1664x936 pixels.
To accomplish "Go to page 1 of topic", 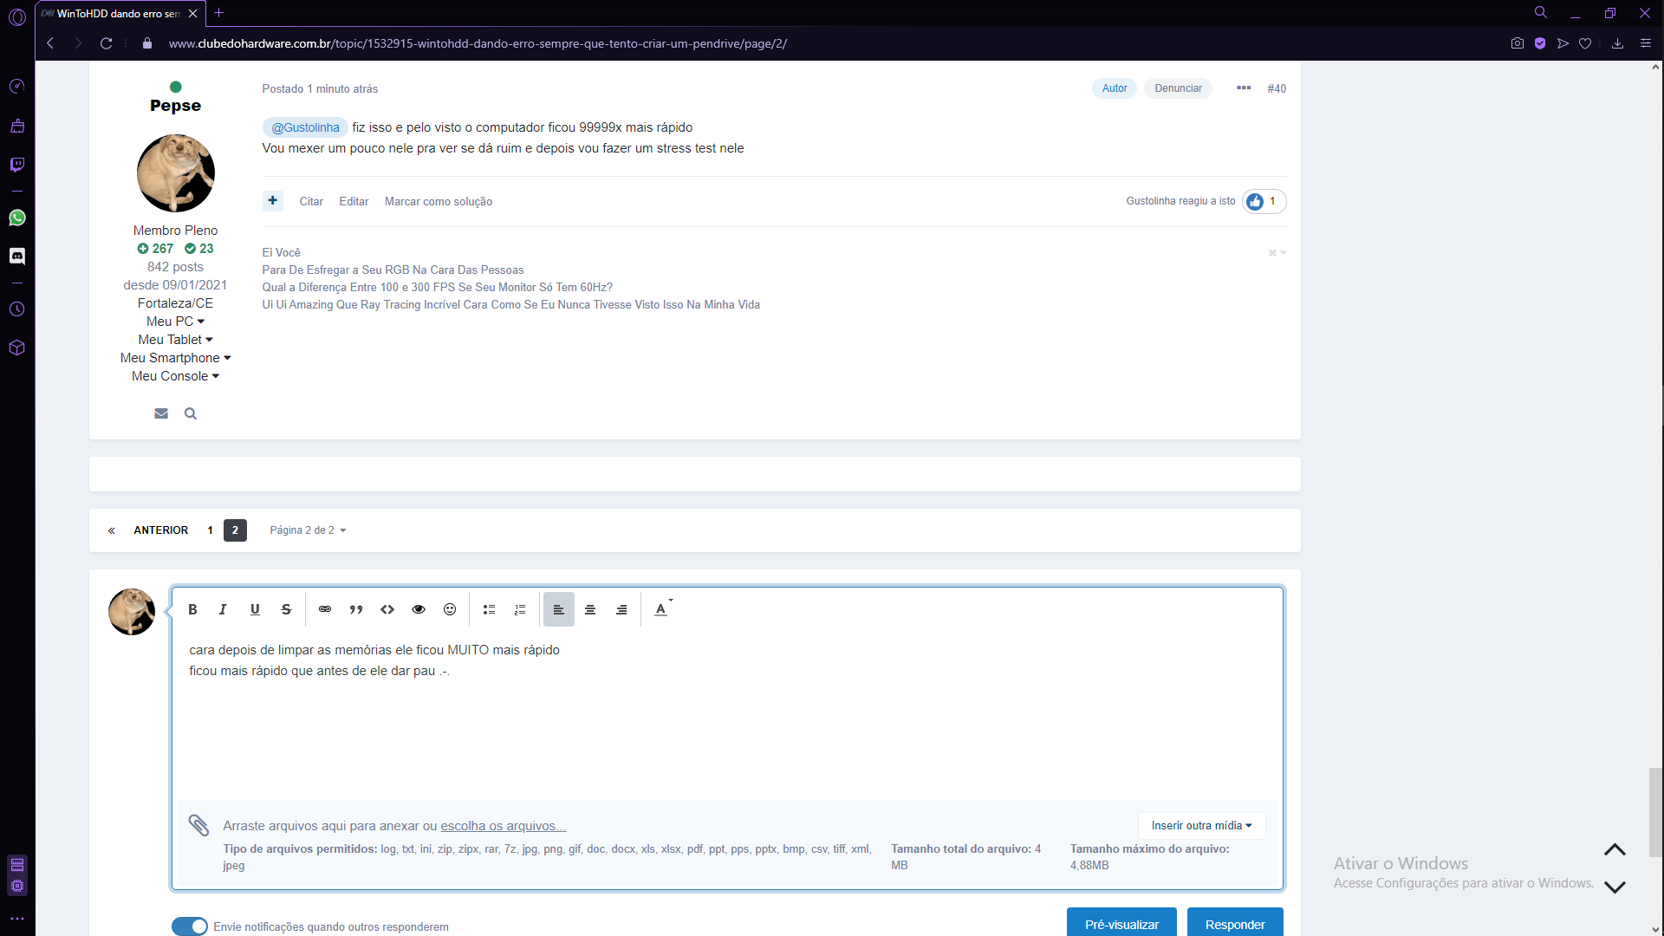I will (x=210, y=530).
